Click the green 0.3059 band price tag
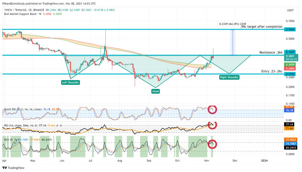 (x=289, y=65)
